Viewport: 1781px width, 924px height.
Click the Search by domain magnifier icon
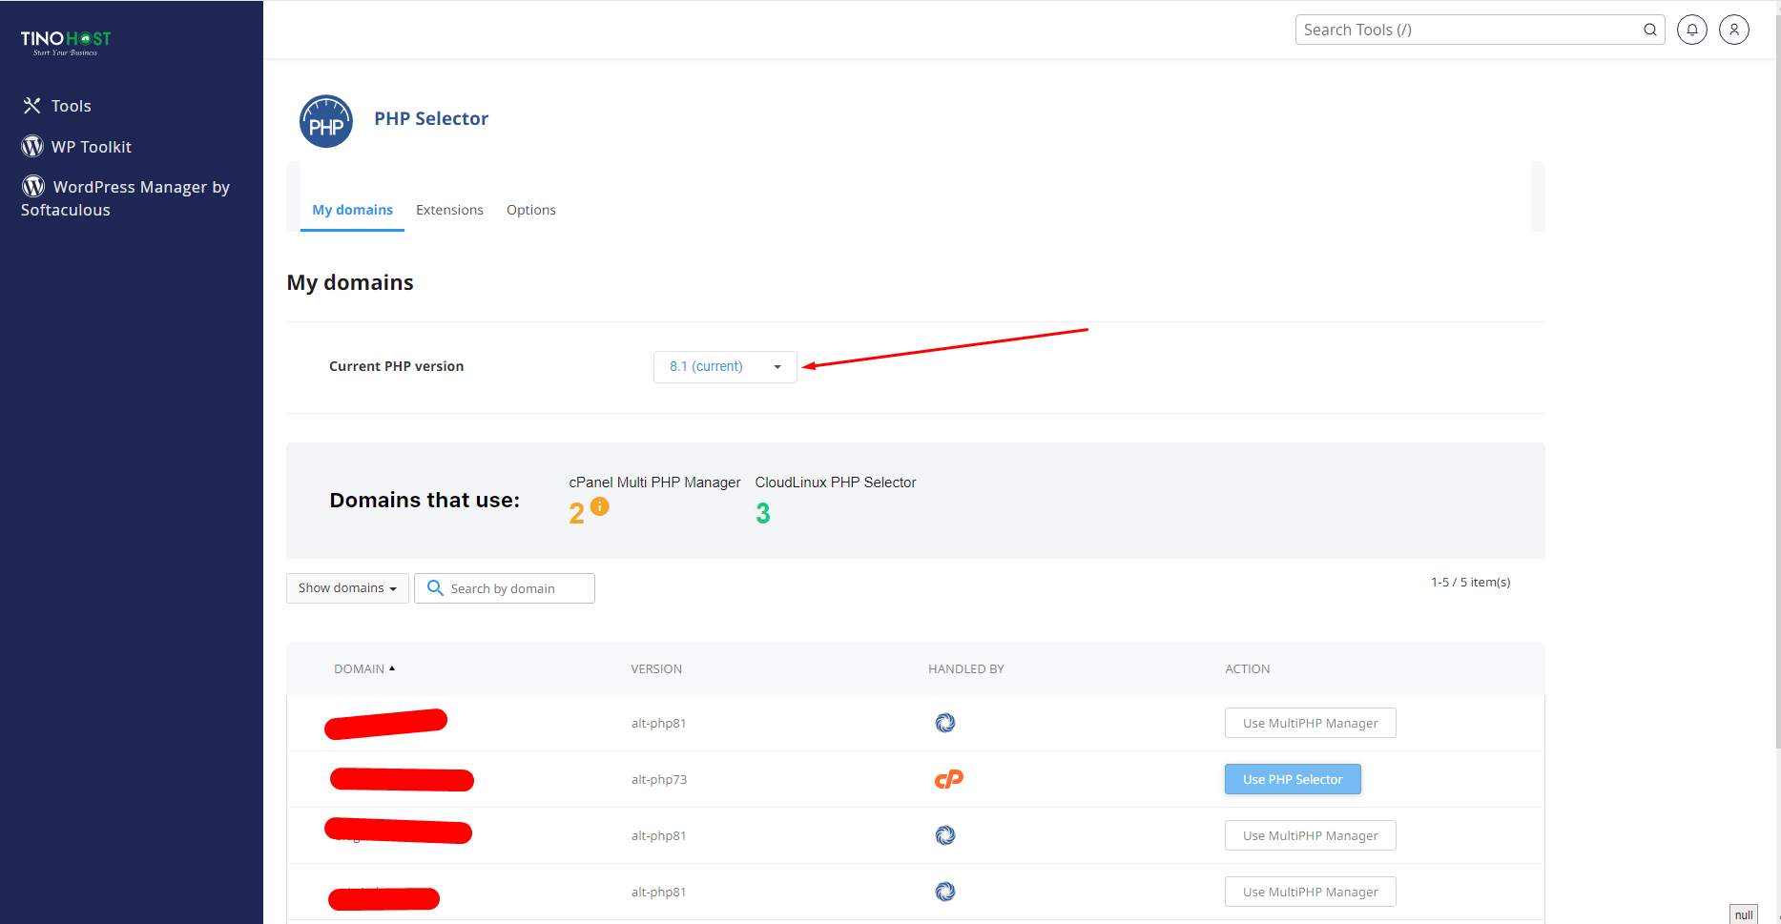pos(435,587)
